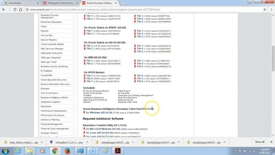
Task: Open Business Process Management sidebar link
Action: [x=49, y=16]
